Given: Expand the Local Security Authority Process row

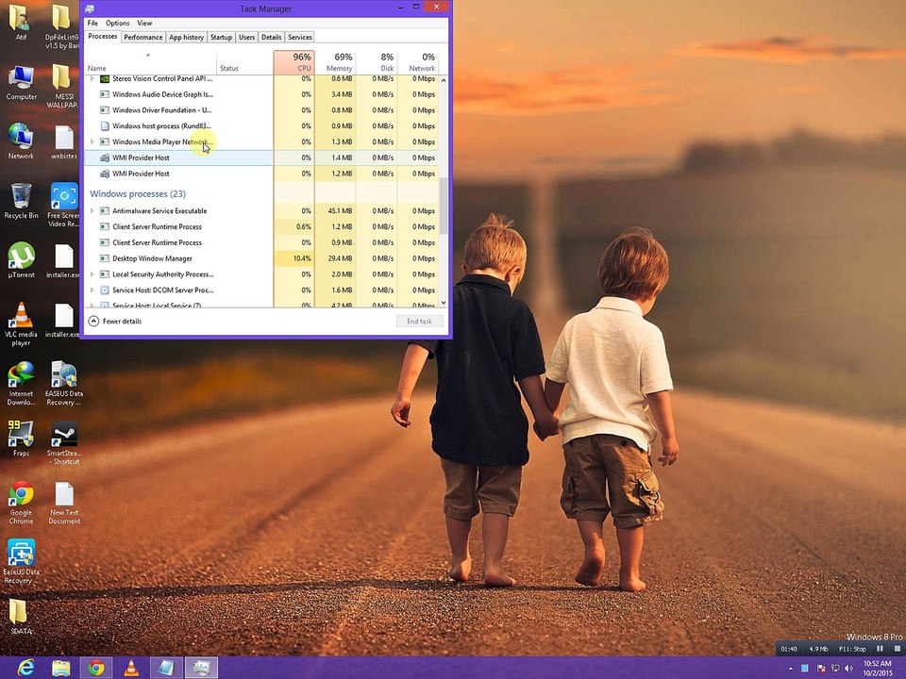Looking at the screenshot, I should tap(92, 274).
